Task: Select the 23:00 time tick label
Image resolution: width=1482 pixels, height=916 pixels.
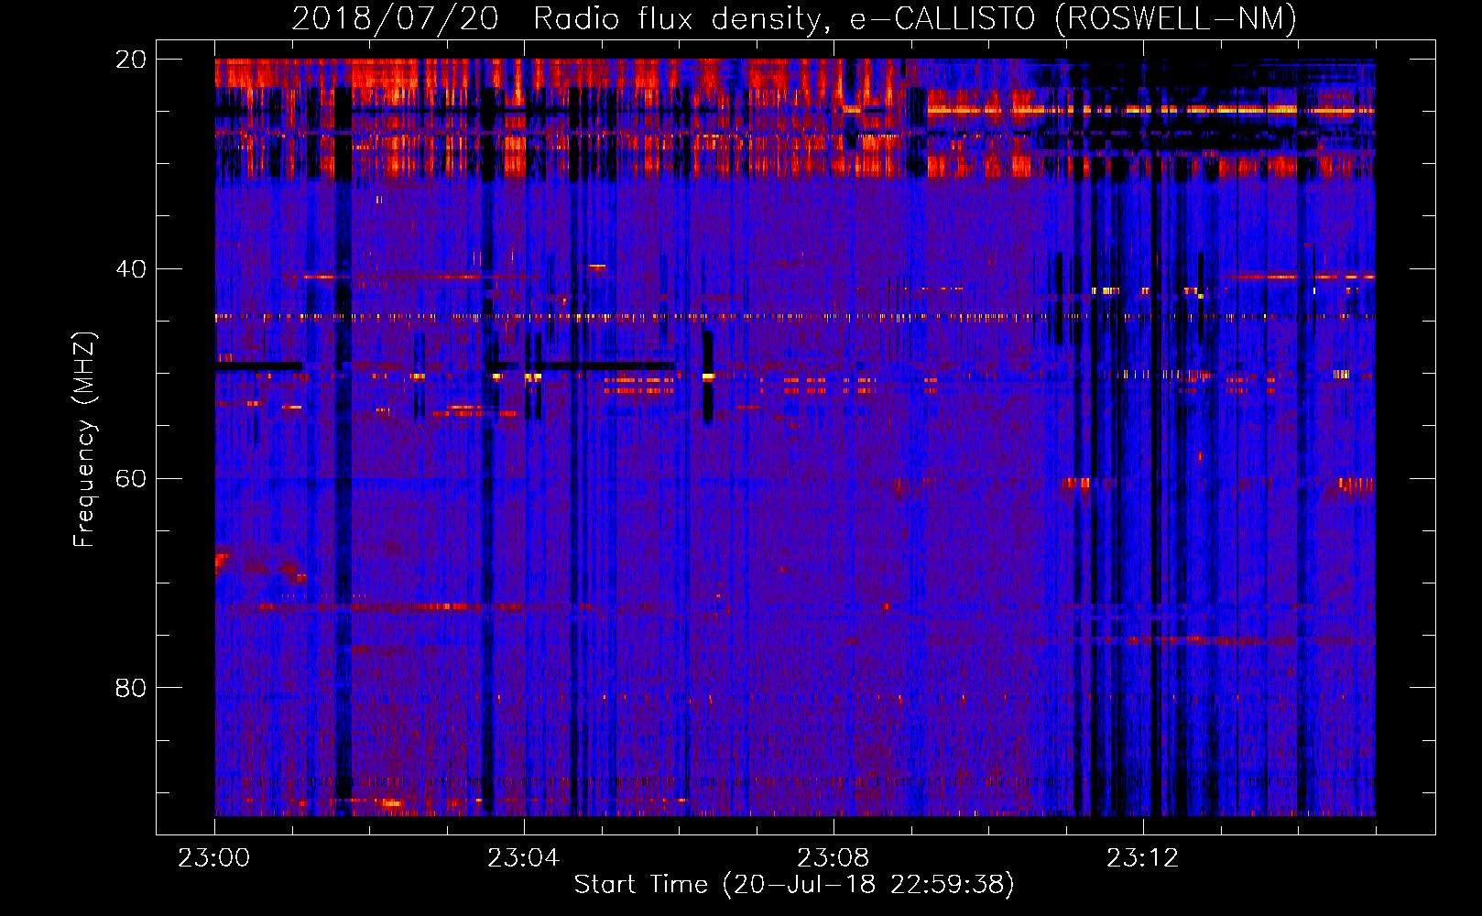Action: [x=214, y=858]
